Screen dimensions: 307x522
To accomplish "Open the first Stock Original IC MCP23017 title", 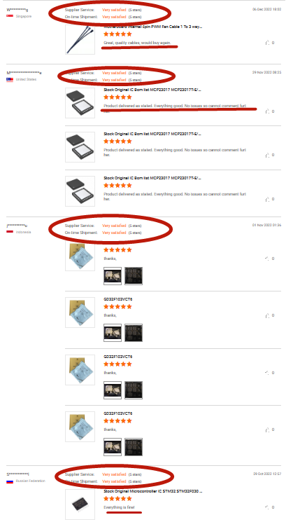I will (x=152, y=90).
